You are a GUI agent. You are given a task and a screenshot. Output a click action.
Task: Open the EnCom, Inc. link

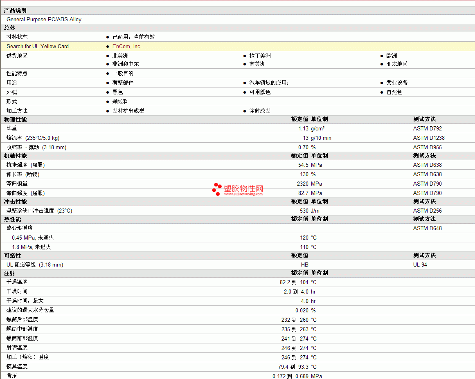point(127,46)
